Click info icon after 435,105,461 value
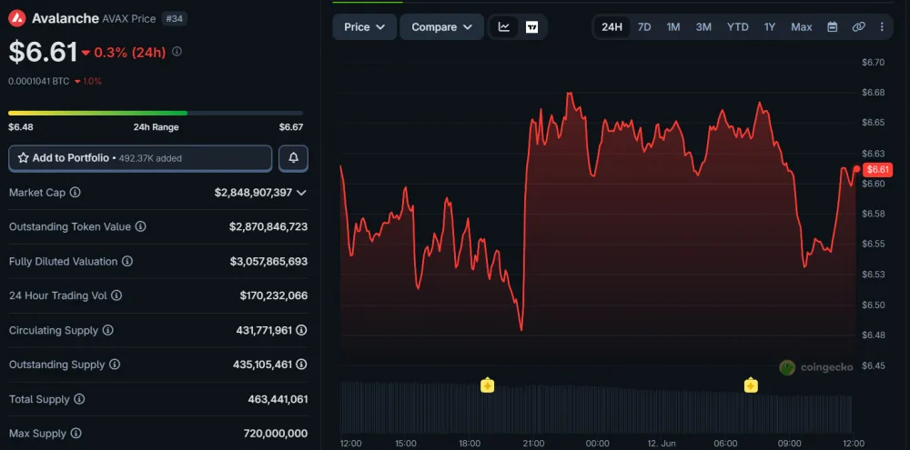This screenshot has width=910, height=450. coord(301,365)
